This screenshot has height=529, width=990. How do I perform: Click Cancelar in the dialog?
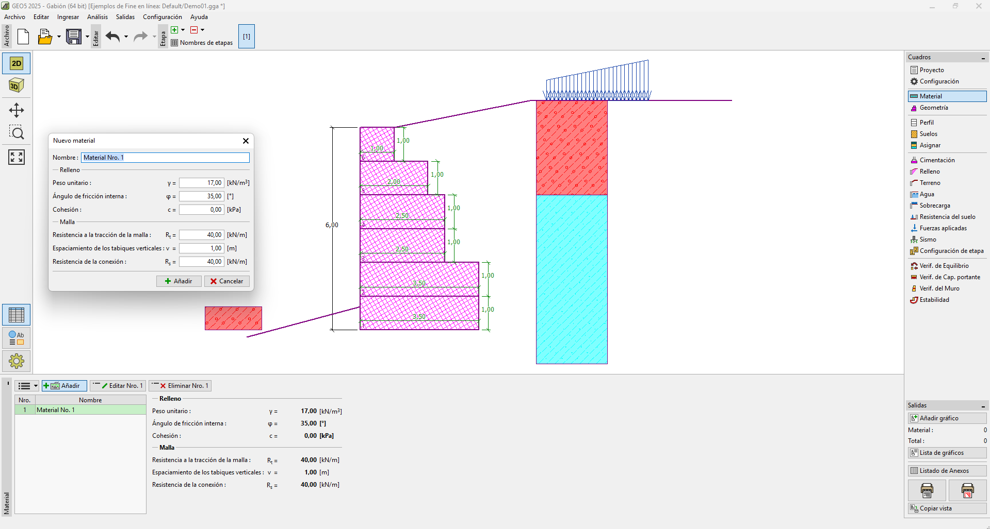coord(227,281)
